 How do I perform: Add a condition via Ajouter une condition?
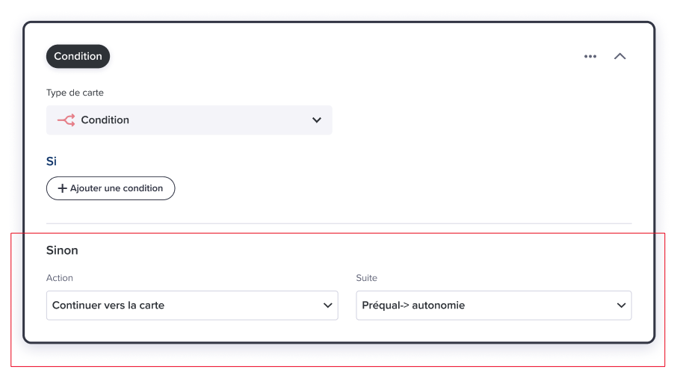point(111,188)
